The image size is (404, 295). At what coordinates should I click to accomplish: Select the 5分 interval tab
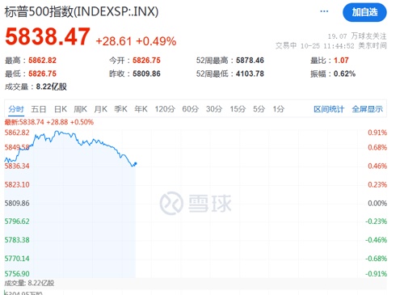coord(259,109)
